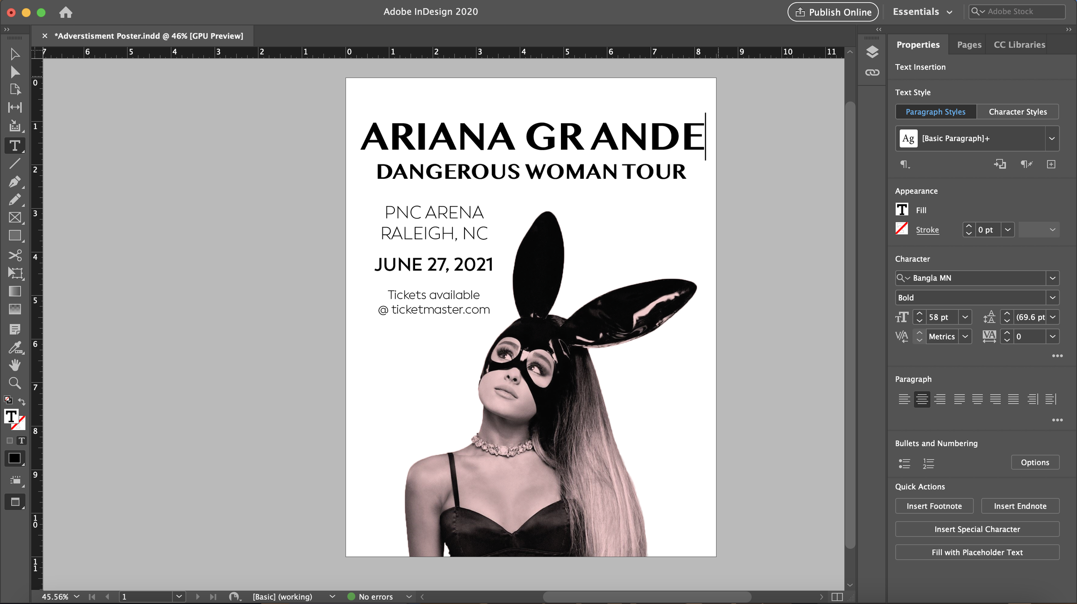Open the Bangla MN font dropdown

1052,278
